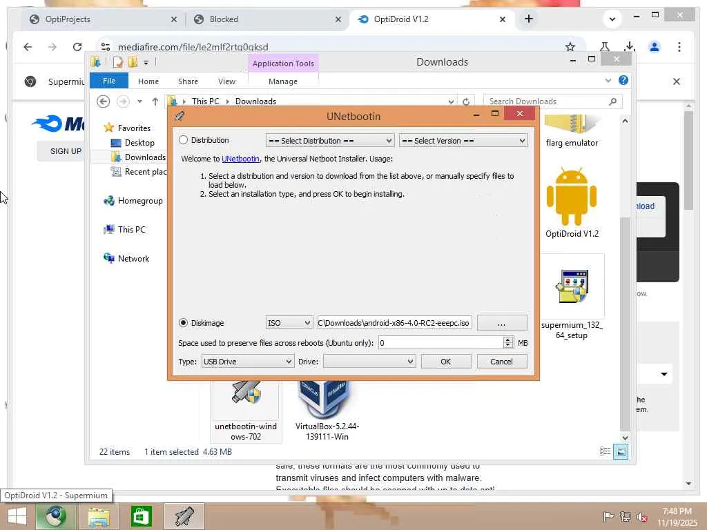Click the UNetbootin title bar app icon
Viewport: 707px width, 530px height.
coord(180,116)
